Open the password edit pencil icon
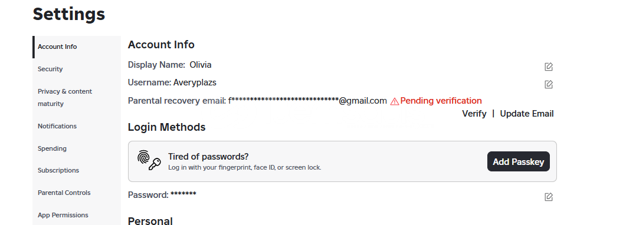This screenshot has height=225, width=636. pyautogui.click(x=549, y=197)
